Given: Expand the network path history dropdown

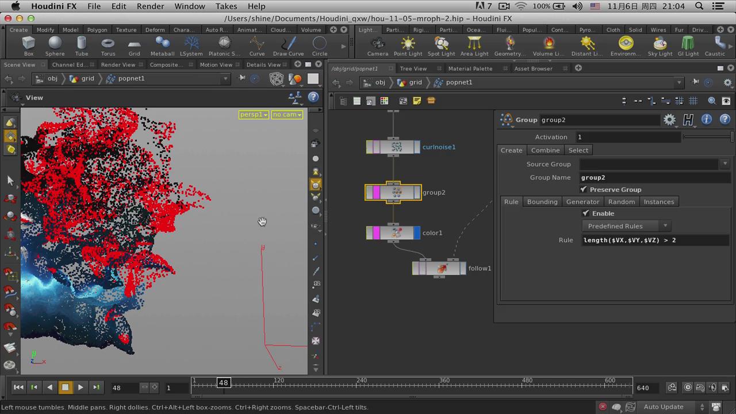Looking at the screenshot, I should point(678,82).
